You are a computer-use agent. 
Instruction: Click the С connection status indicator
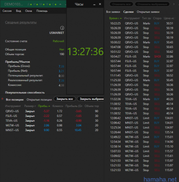[54, 4]
